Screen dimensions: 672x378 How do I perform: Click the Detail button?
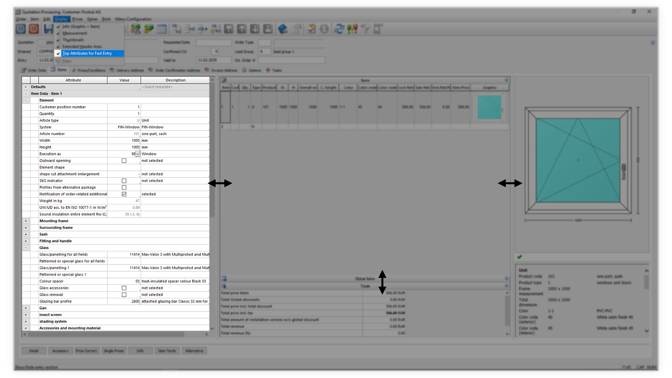pos(34,351)
